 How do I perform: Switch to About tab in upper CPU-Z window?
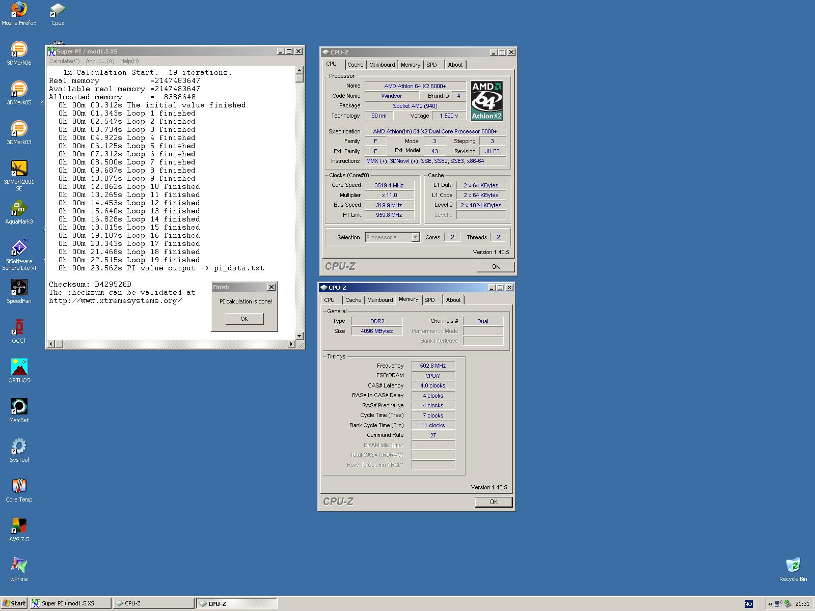(455, 65)
